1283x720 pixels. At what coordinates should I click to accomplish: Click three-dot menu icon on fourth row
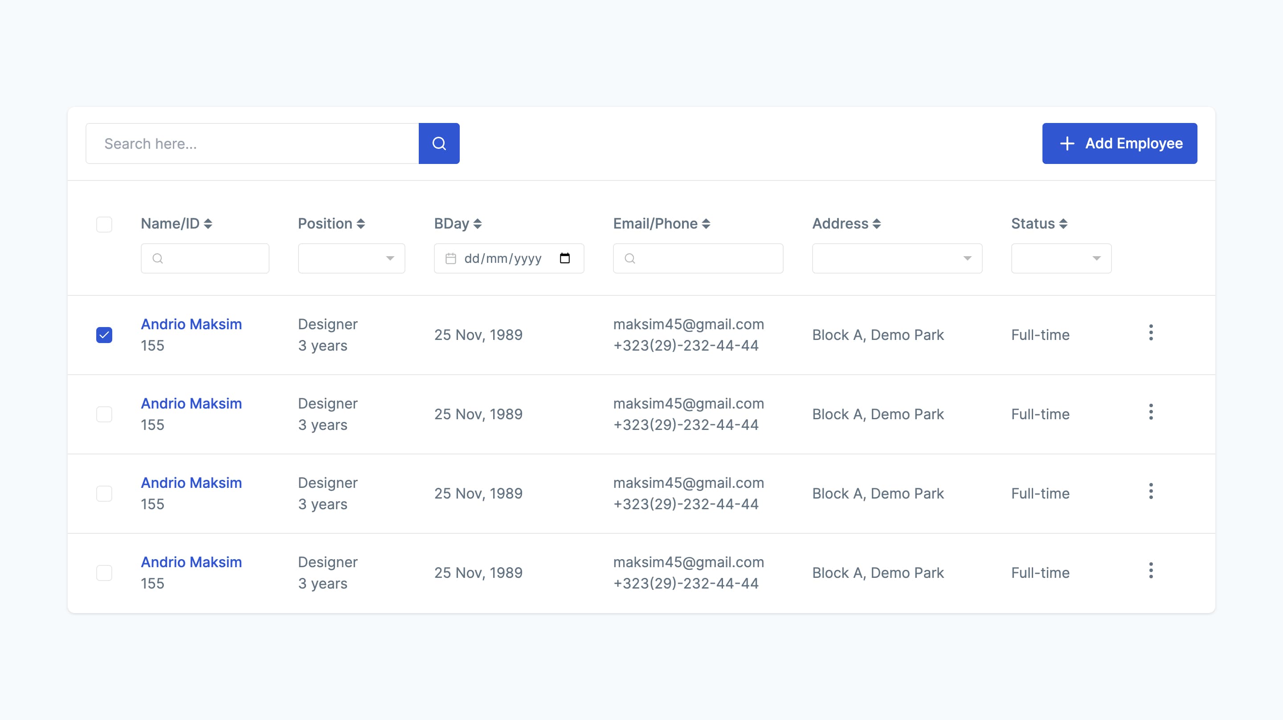(x=1152, y=571)
